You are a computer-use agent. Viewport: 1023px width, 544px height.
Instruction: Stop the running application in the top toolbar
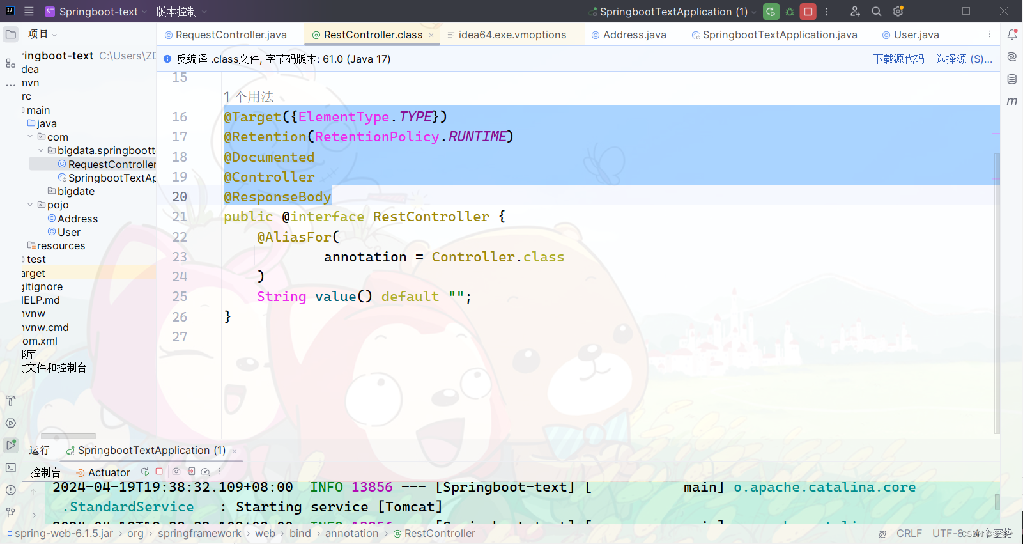808,12
